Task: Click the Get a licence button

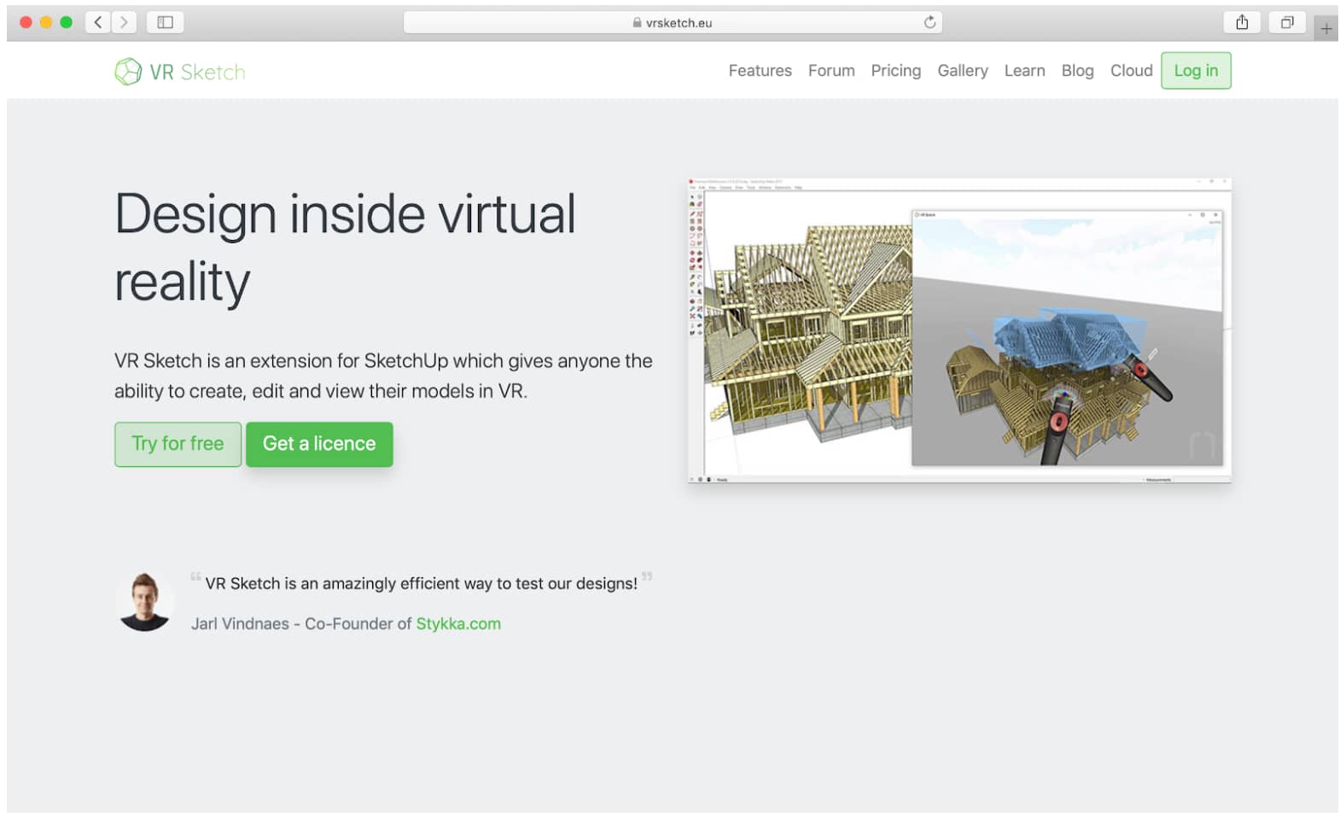Action: point(319,444)
